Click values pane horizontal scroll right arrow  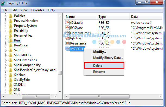[160, 97]
